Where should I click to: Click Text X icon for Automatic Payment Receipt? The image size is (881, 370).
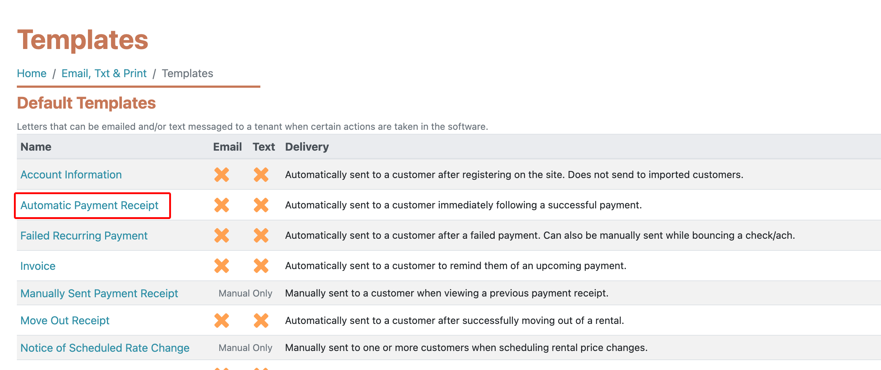click(261, 205)
